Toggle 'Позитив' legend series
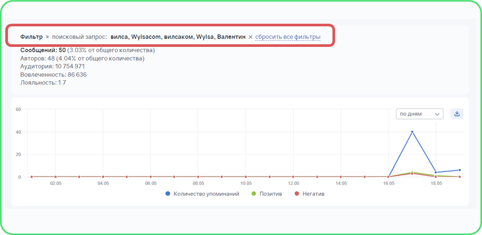Image resolution: width=482 pixels, height=235 pixels. click(267, 193)
